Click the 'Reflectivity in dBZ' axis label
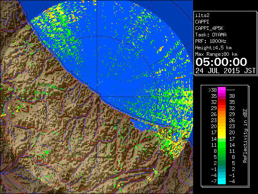 245,136
